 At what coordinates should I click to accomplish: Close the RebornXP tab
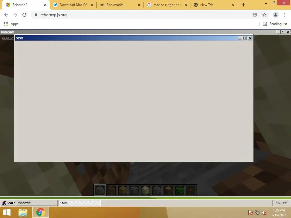tap(45, 5)
